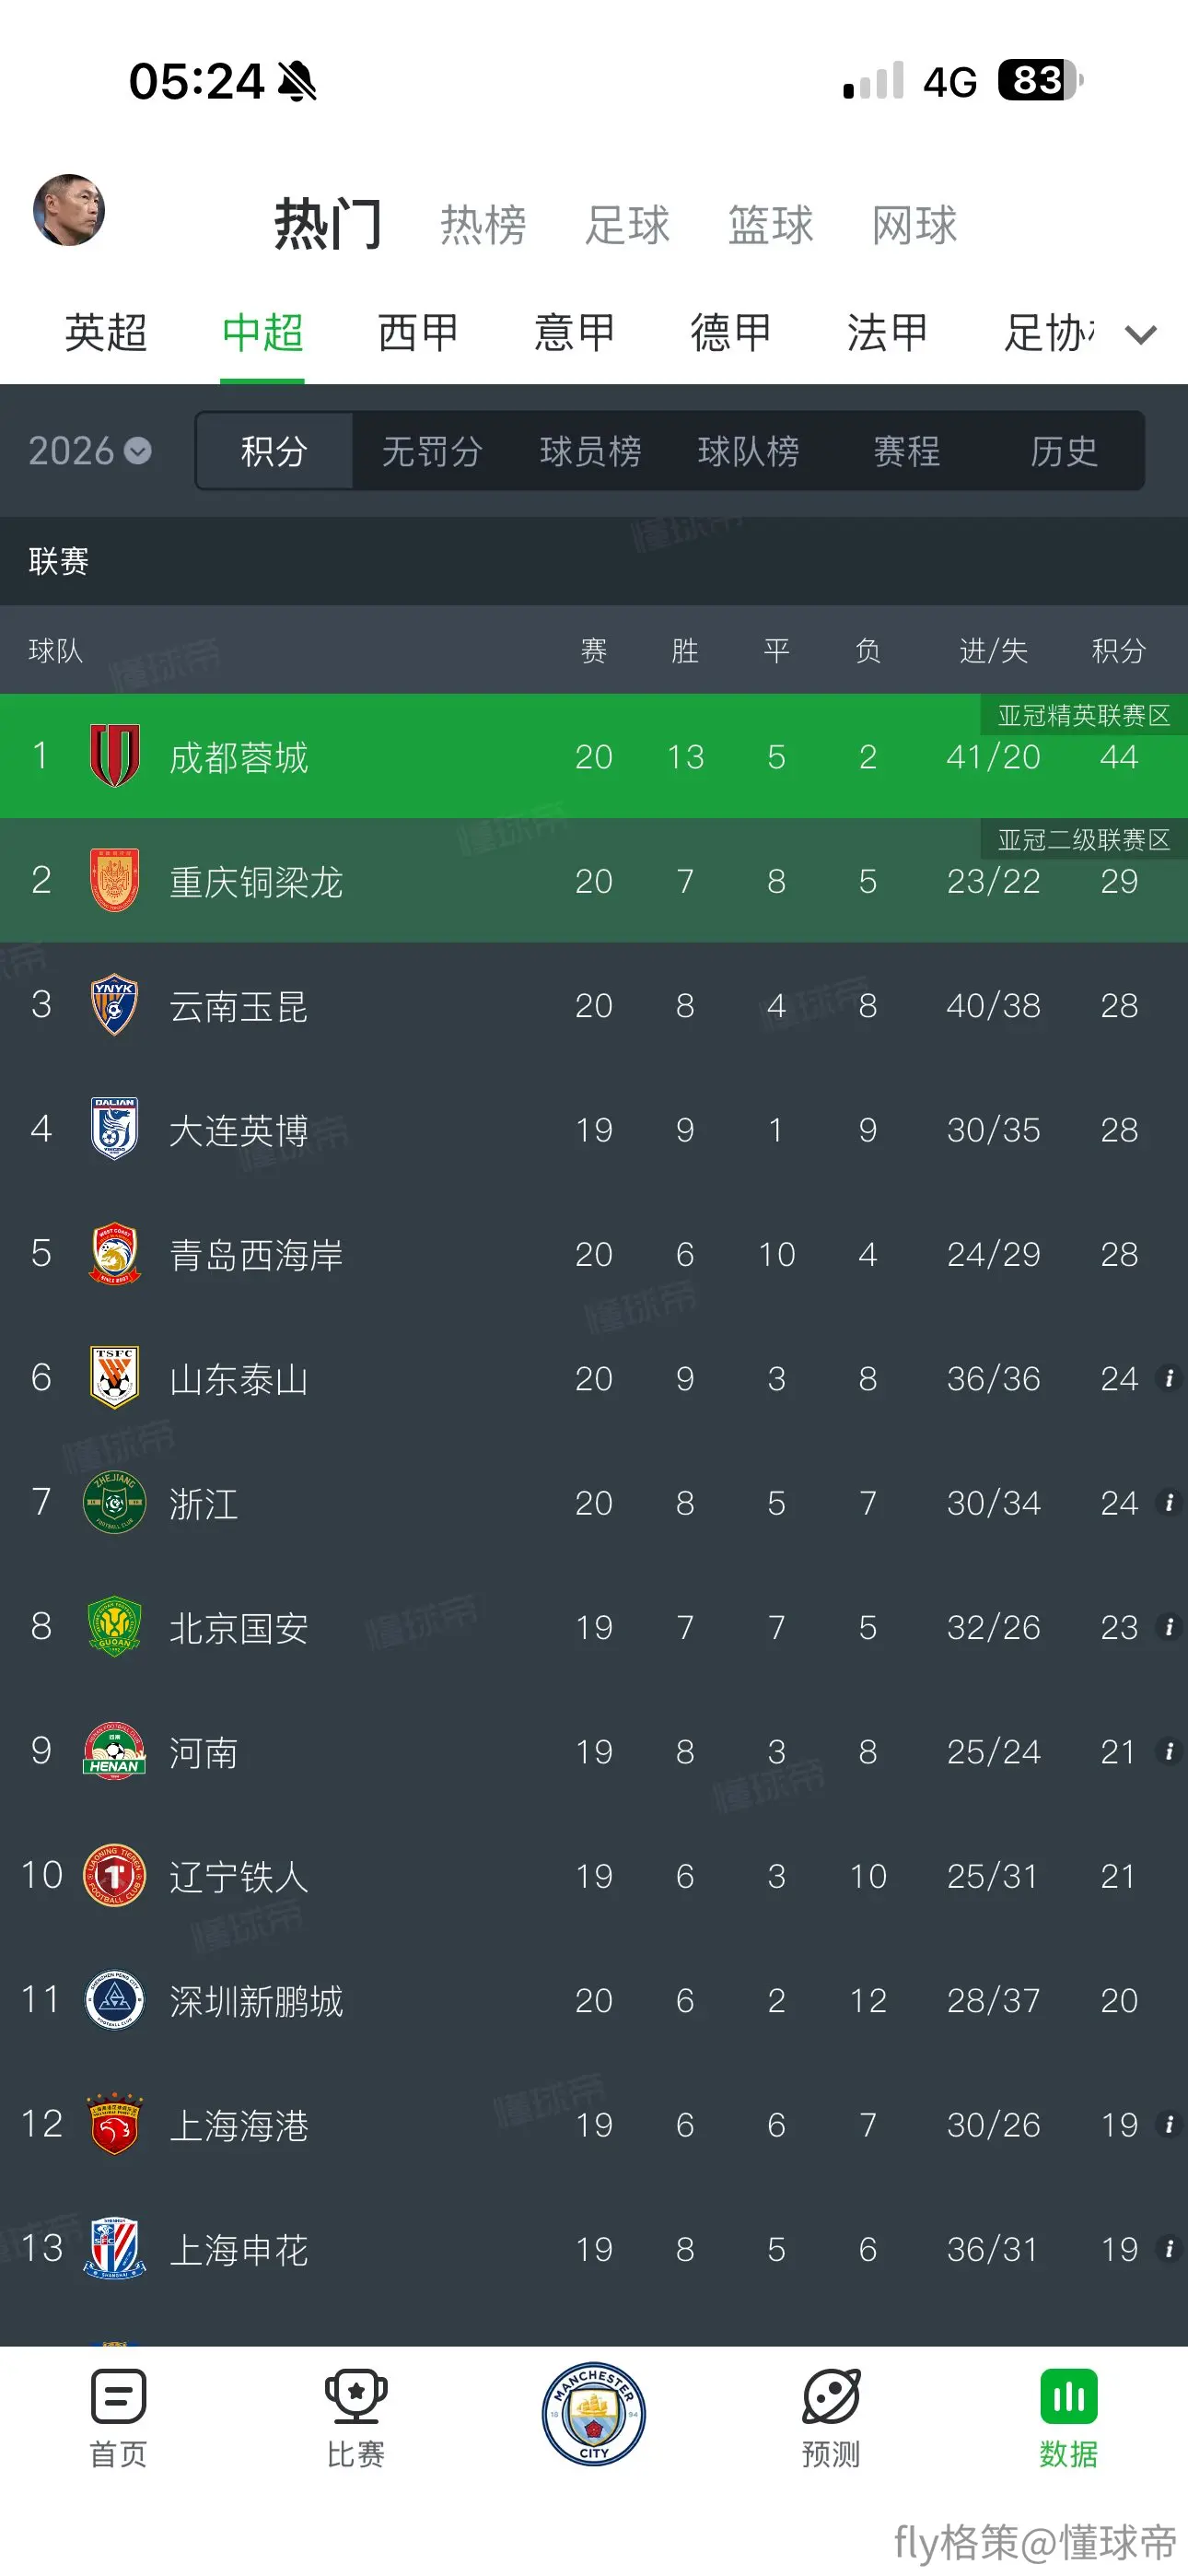Open the 成都蓉城 team crest
This screenshot has height=2576, width=1188.
[115, 756]
